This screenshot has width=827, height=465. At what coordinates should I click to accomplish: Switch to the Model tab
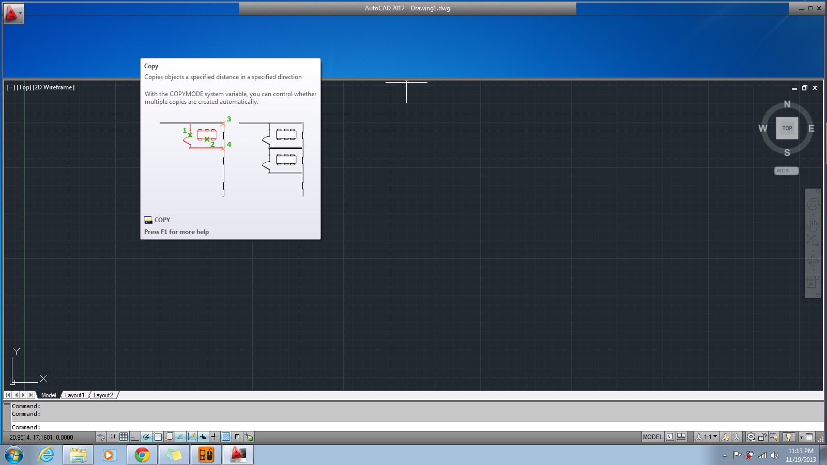[49, 395]
